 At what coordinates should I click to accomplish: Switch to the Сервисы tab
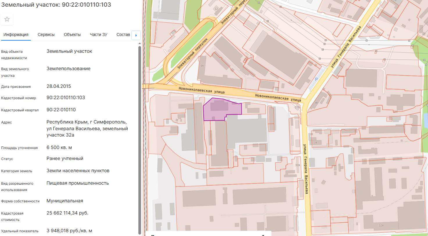pyautogui.click(x=46, y=35)
